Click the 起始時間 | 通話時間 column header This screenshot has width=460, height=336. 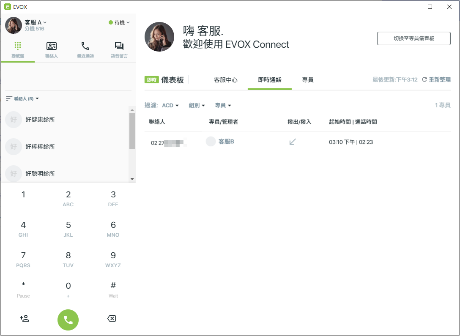pyautogui.click(x=353, y=122)
